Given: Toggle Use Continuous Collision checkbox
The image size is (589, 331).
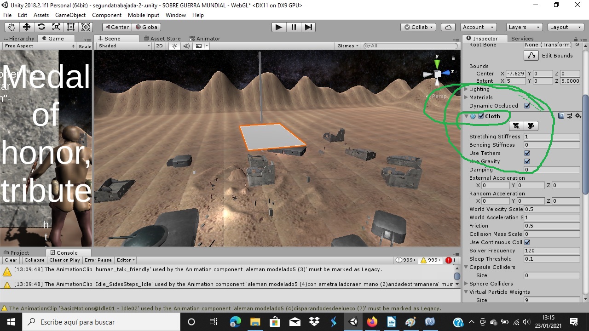Looking at the screenshot, I should (527, 242).
